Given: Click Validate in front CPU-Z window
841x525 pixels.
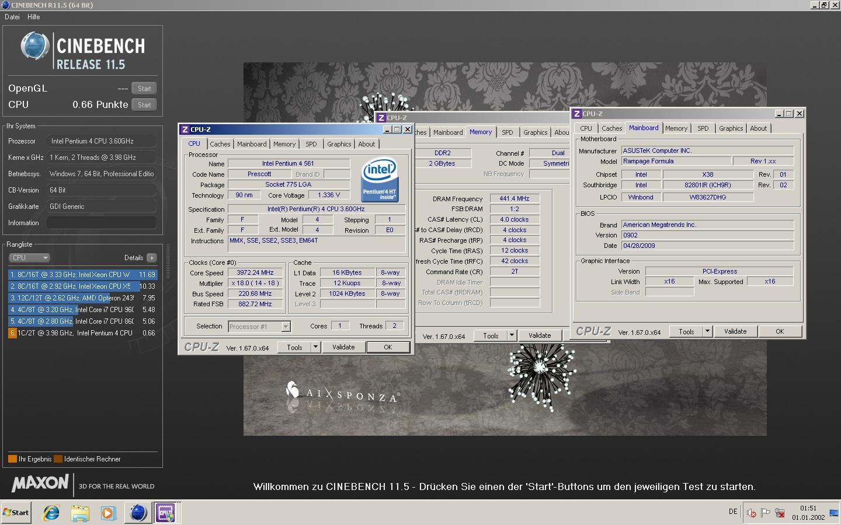Looking at the screenshot, I should click(343, 347).
